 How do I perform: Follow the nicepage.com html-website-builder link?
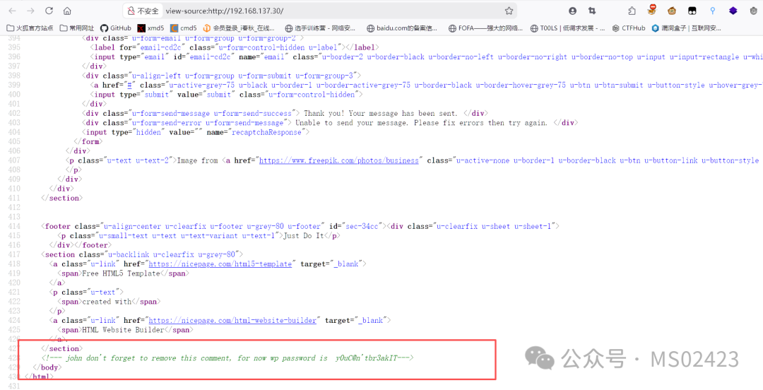(x=234, y=320)
